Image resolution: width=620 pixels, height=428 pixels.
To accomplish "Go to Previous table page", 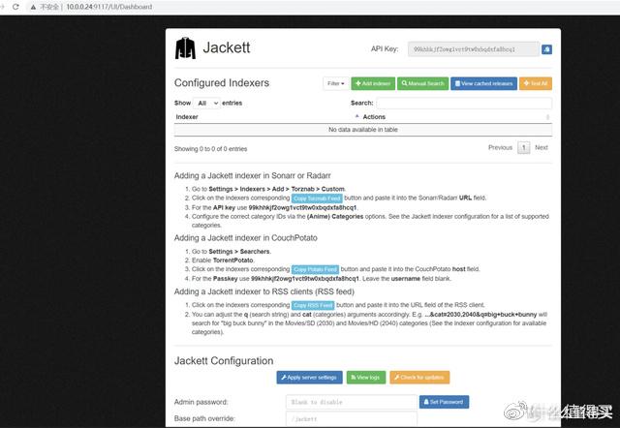I will click(x=500, y=148).
